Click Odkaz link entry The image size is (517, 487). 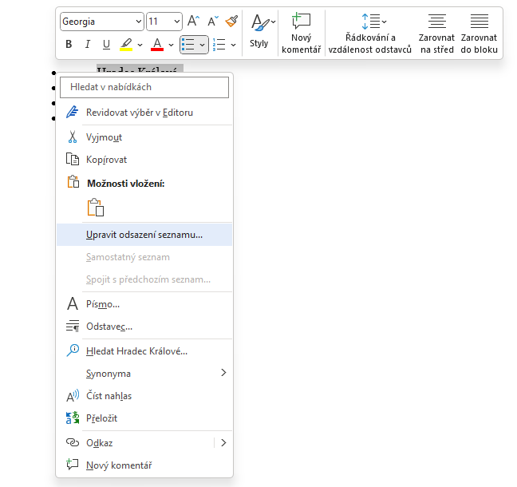click(135, 443)
